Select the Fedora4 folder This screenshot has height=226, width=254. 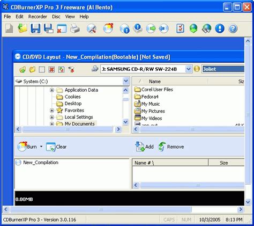[146, 97]
